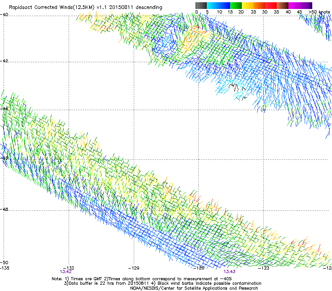Click the 'NOAA/NESDIS/Center for Satellite Applications' credit
332x291 pixels.
194,288
